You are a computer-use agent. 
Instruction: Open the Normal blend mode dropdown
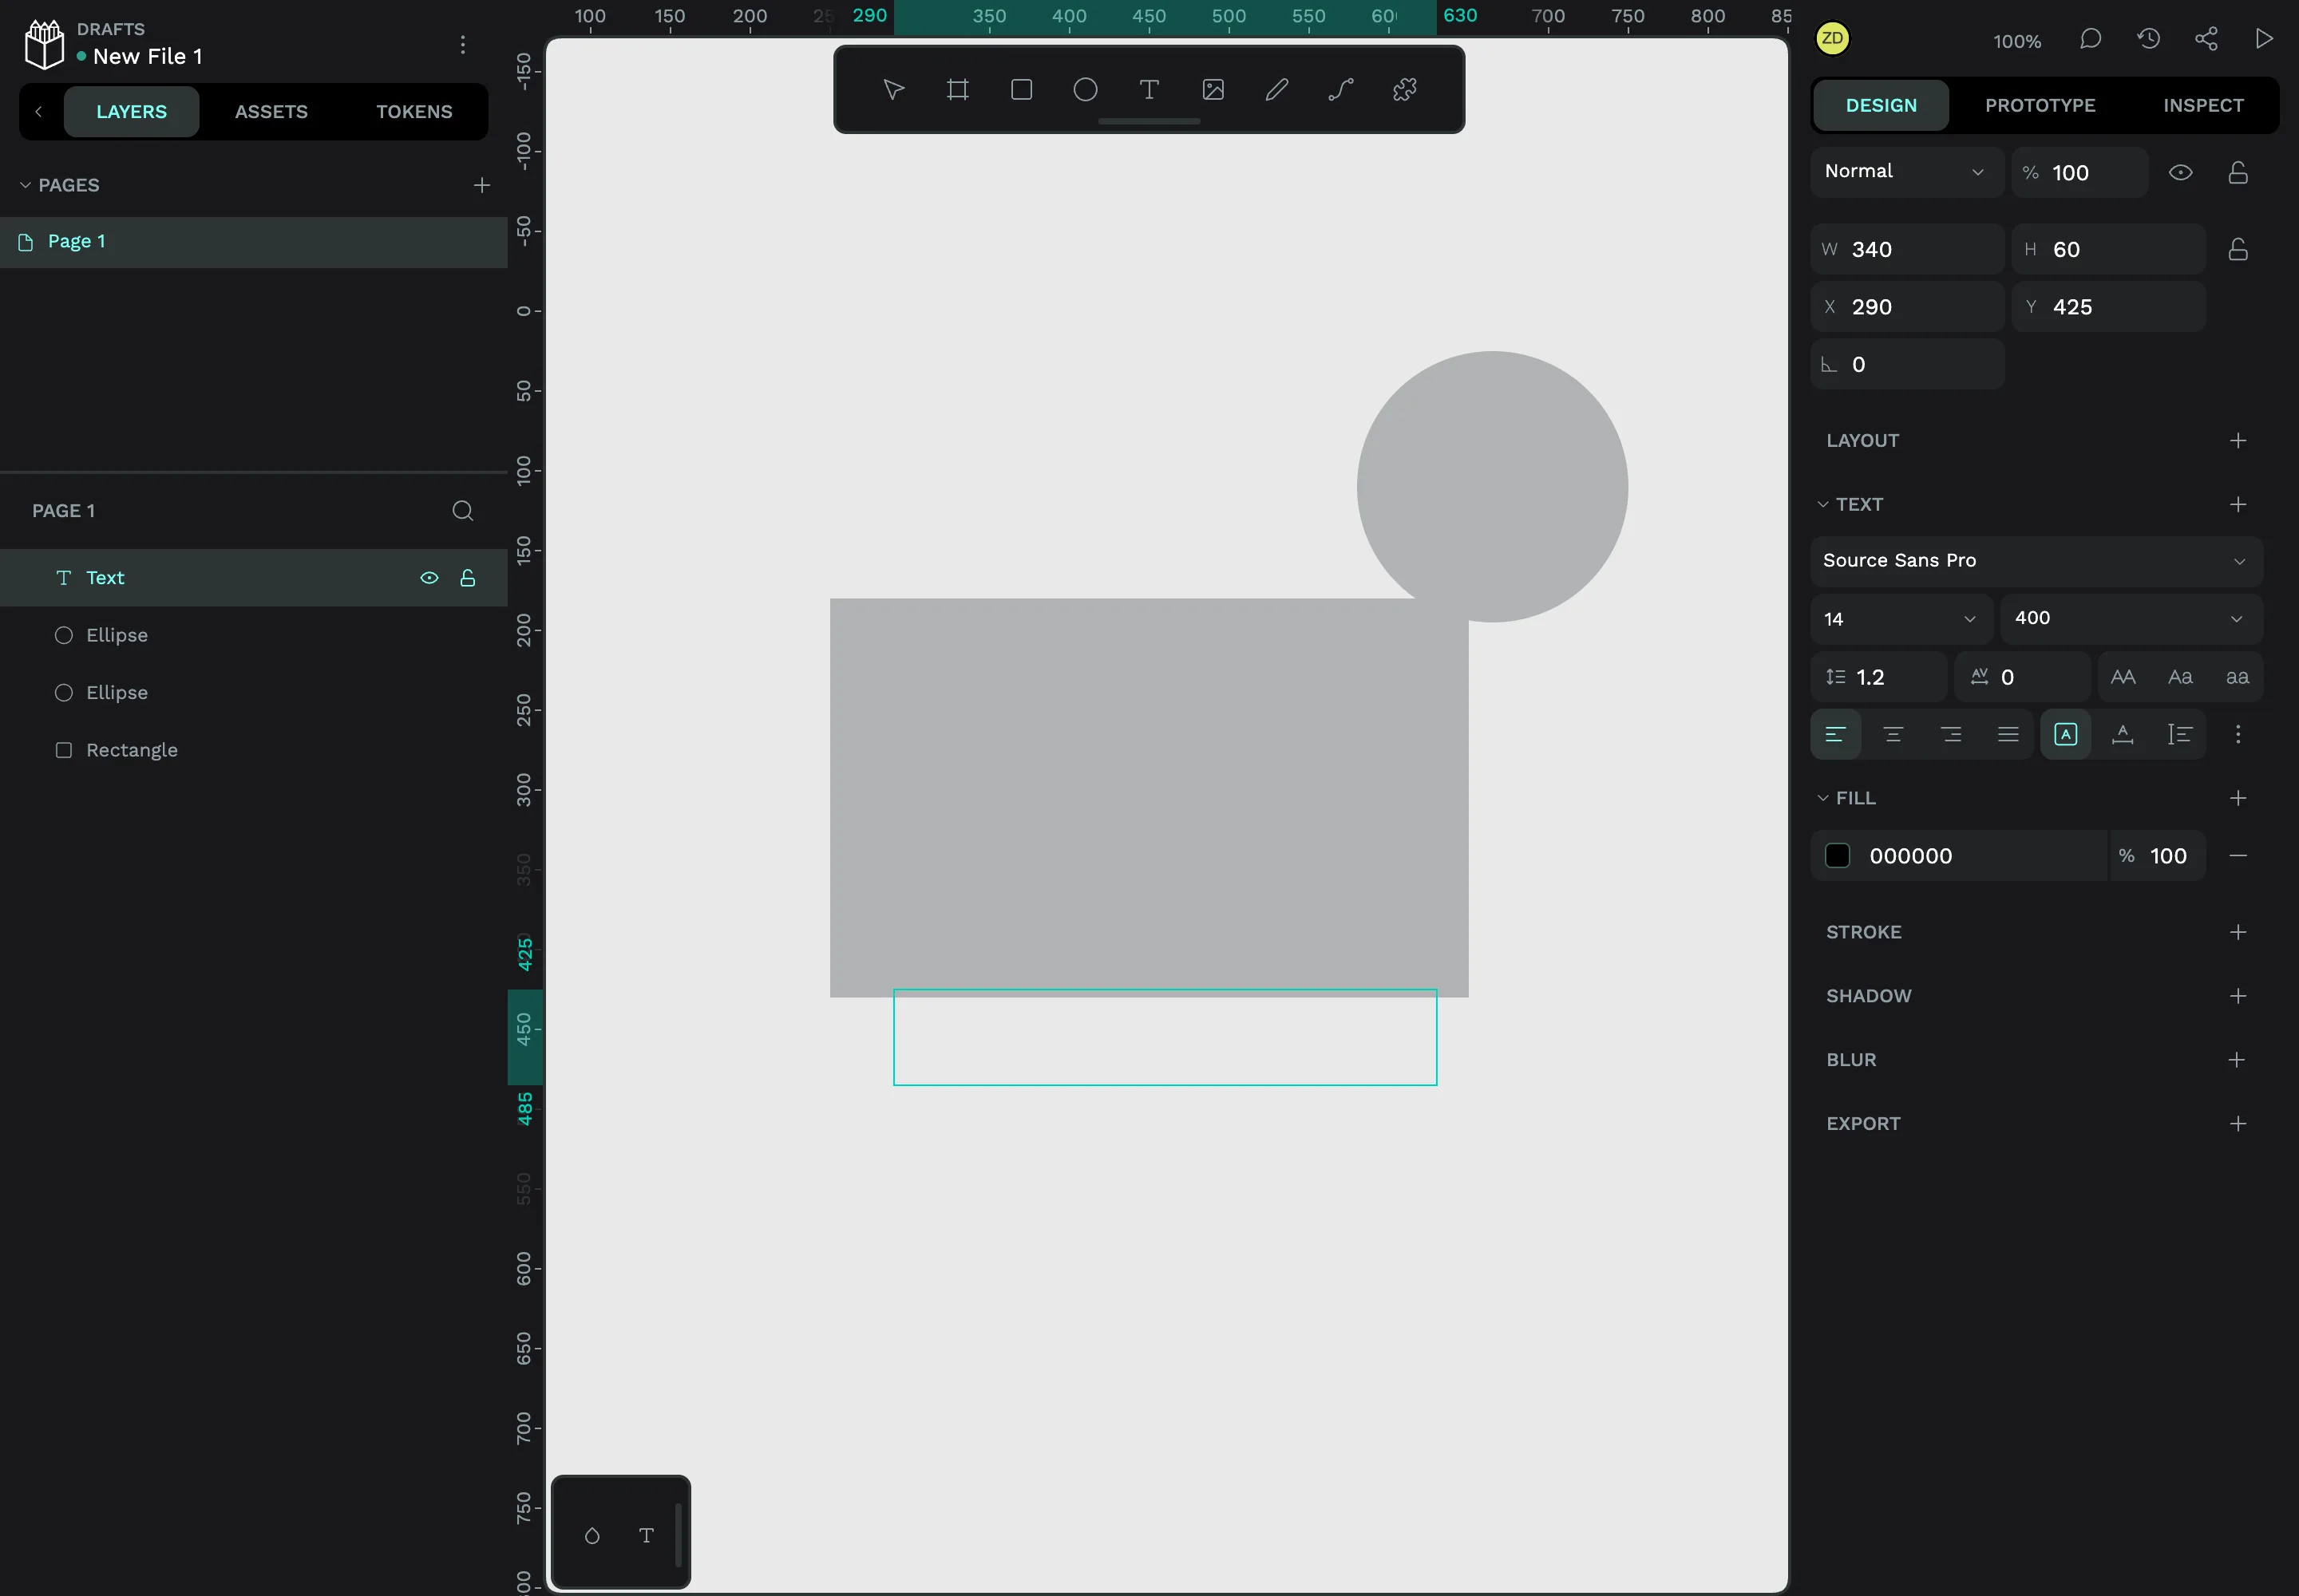(x=1905, y=172)
